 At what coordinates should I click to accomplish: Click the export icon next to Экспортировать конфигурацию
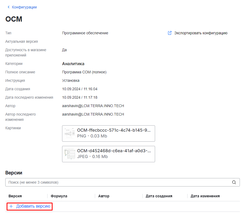point(170,33)
